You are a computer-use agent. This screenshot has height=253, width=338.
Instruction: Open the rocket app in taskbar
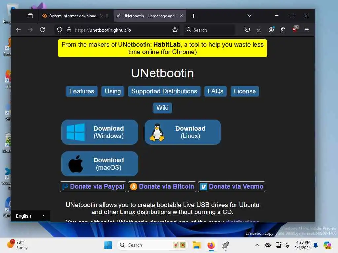(226, 245)
